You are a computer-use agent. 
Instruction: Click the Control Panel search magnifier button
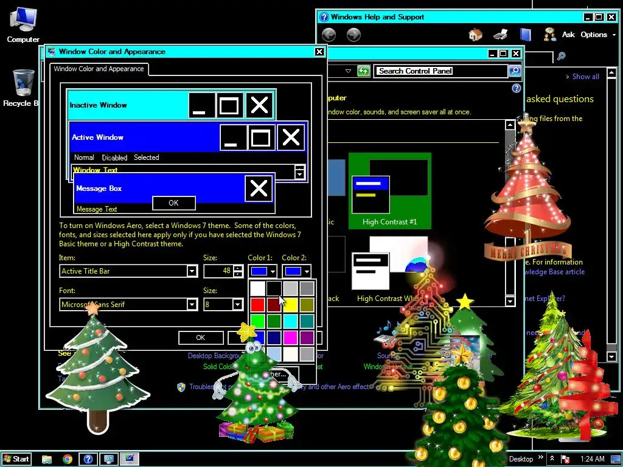(x=515, y=71)
